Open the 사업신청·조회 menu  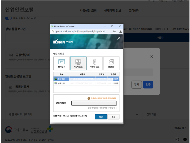88,11
